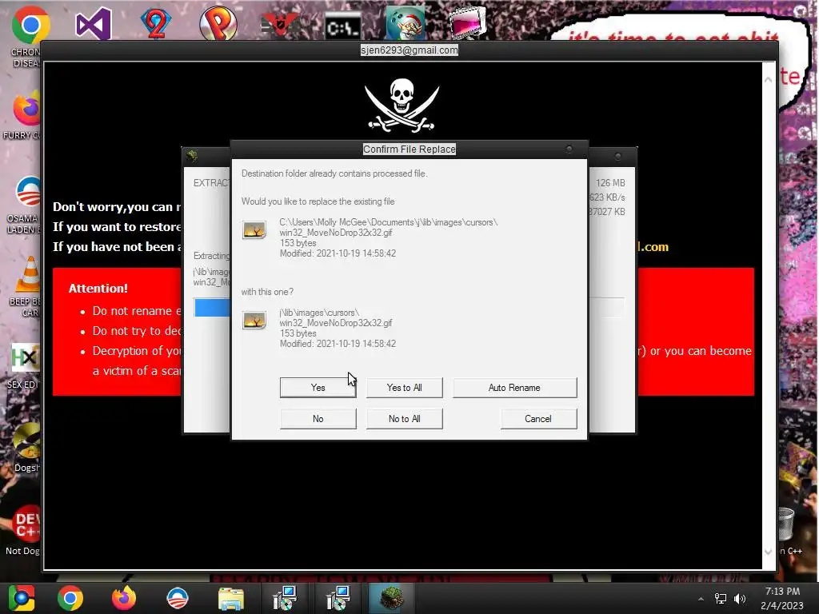Click the 'Attention!' heading text
This screenshot has height=614, width=819.
98,288
